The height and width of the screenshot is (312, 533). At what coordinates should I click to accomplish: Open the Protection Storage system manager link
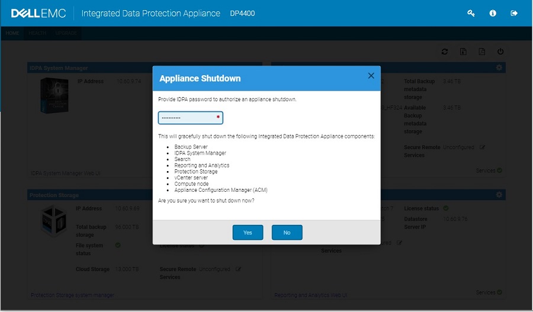pos(72,295)
